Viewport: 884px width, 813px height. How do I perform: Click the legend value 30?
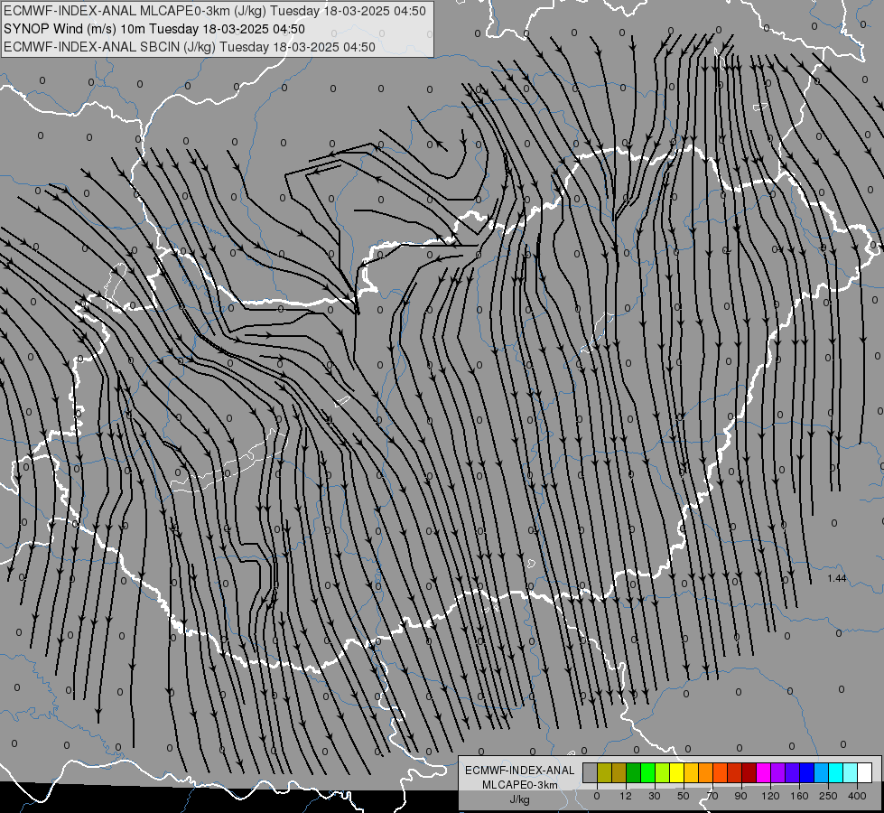point(655,796)
